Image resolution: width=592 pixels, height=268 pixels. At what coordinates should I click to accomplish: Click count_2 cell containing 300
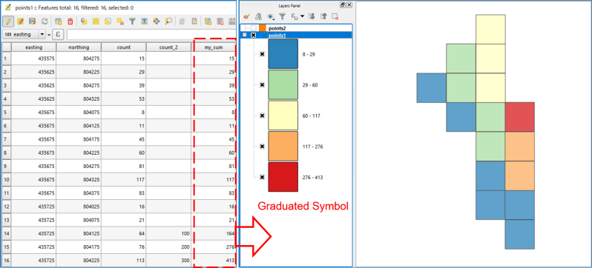(x=168, y=260)
